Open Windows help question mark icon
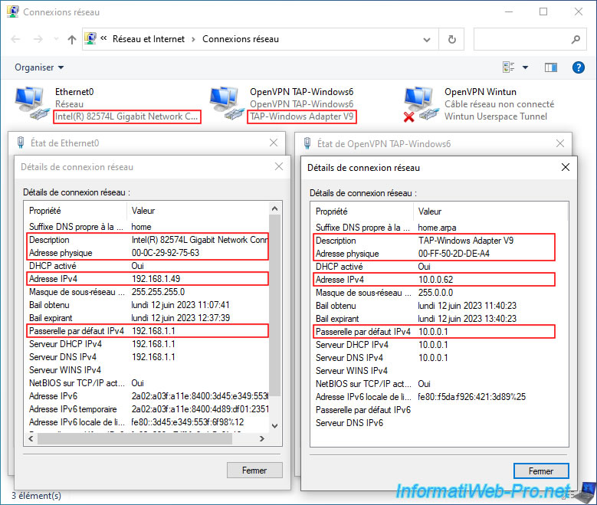The image size is (597, 505). [579, 67]
